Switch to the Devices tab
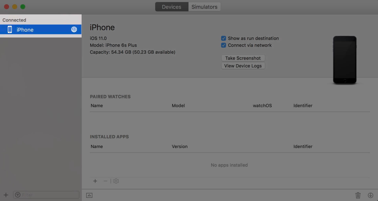378x201 pixels. point(172,7)
